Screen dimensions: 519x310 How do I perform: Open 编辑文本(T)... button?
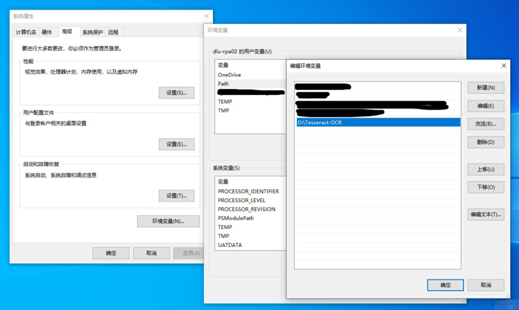coord(486,214)
